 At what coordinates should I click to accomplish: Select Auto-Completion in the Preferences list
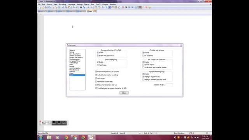click(x=75, y=68)
